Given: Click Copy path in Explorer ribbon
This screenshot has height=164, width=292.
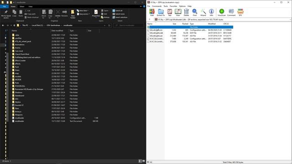Looking at the screenshot, I should [30, 14].
